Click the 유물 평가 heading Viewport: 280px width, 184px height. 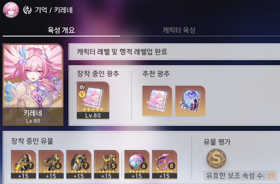click(217, 142)
